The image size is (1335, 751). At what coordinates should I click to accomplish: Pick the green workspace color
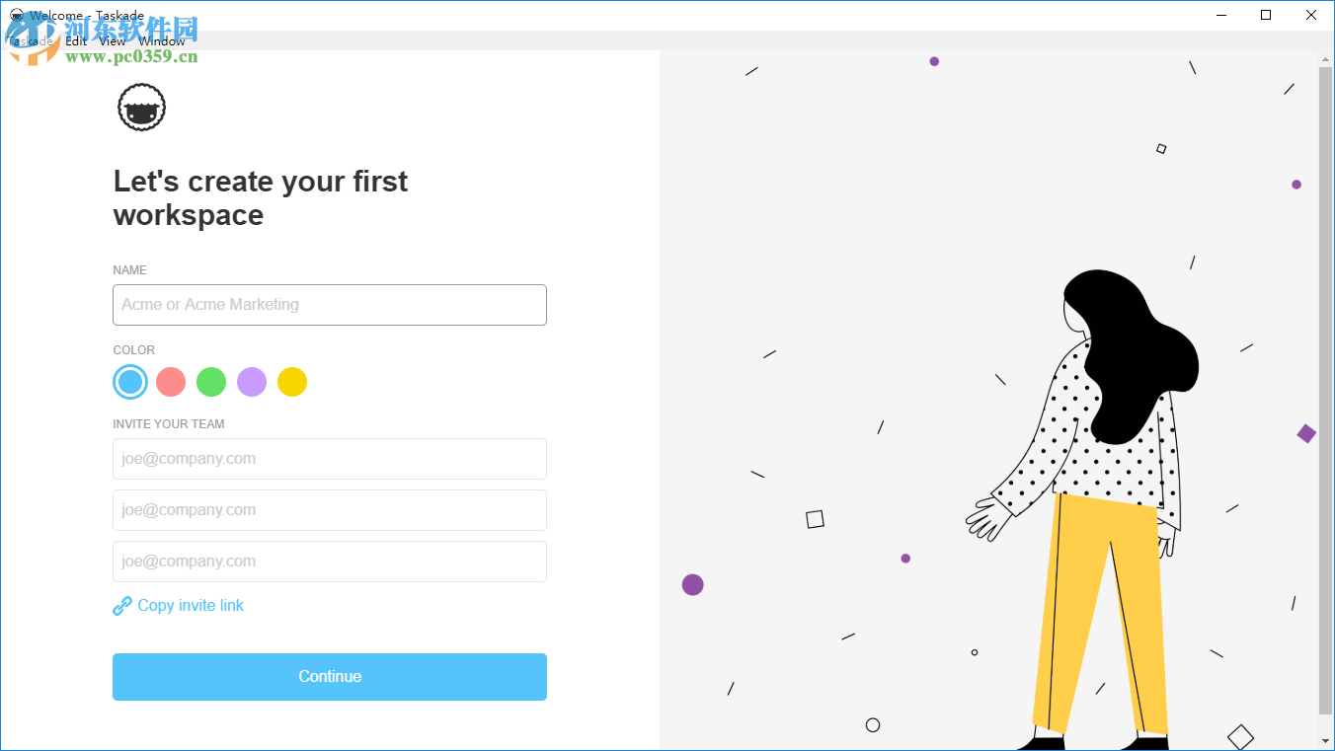point(211,382)
